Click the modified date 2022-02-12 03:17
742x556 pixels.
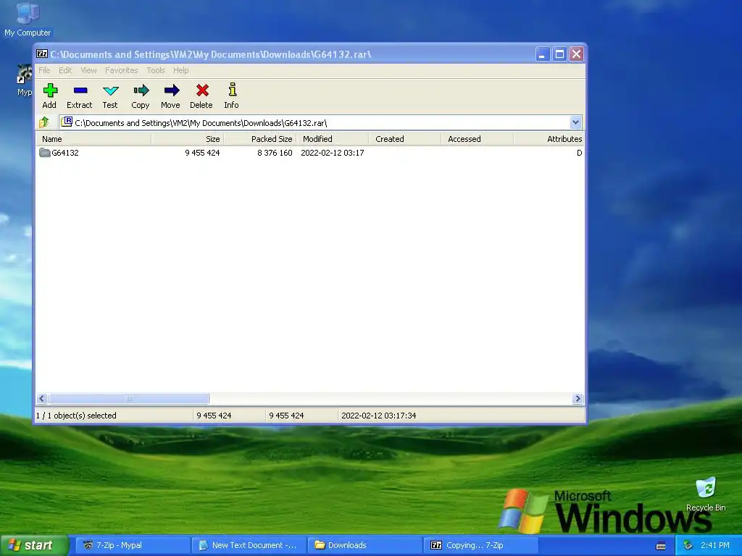pyautogui.click(x=333, y=153)
